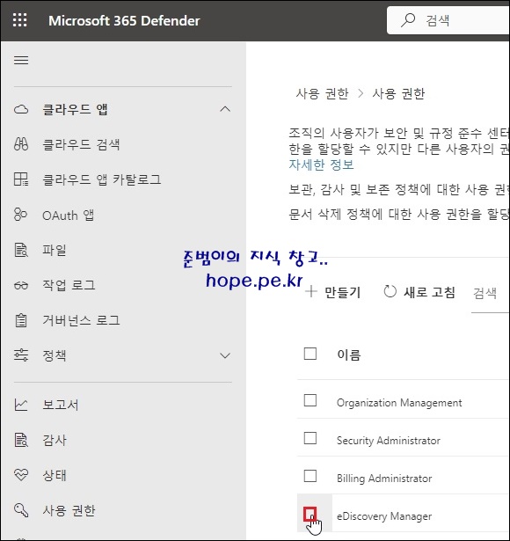Open the 파일 sidebar entry

point(55,250)
